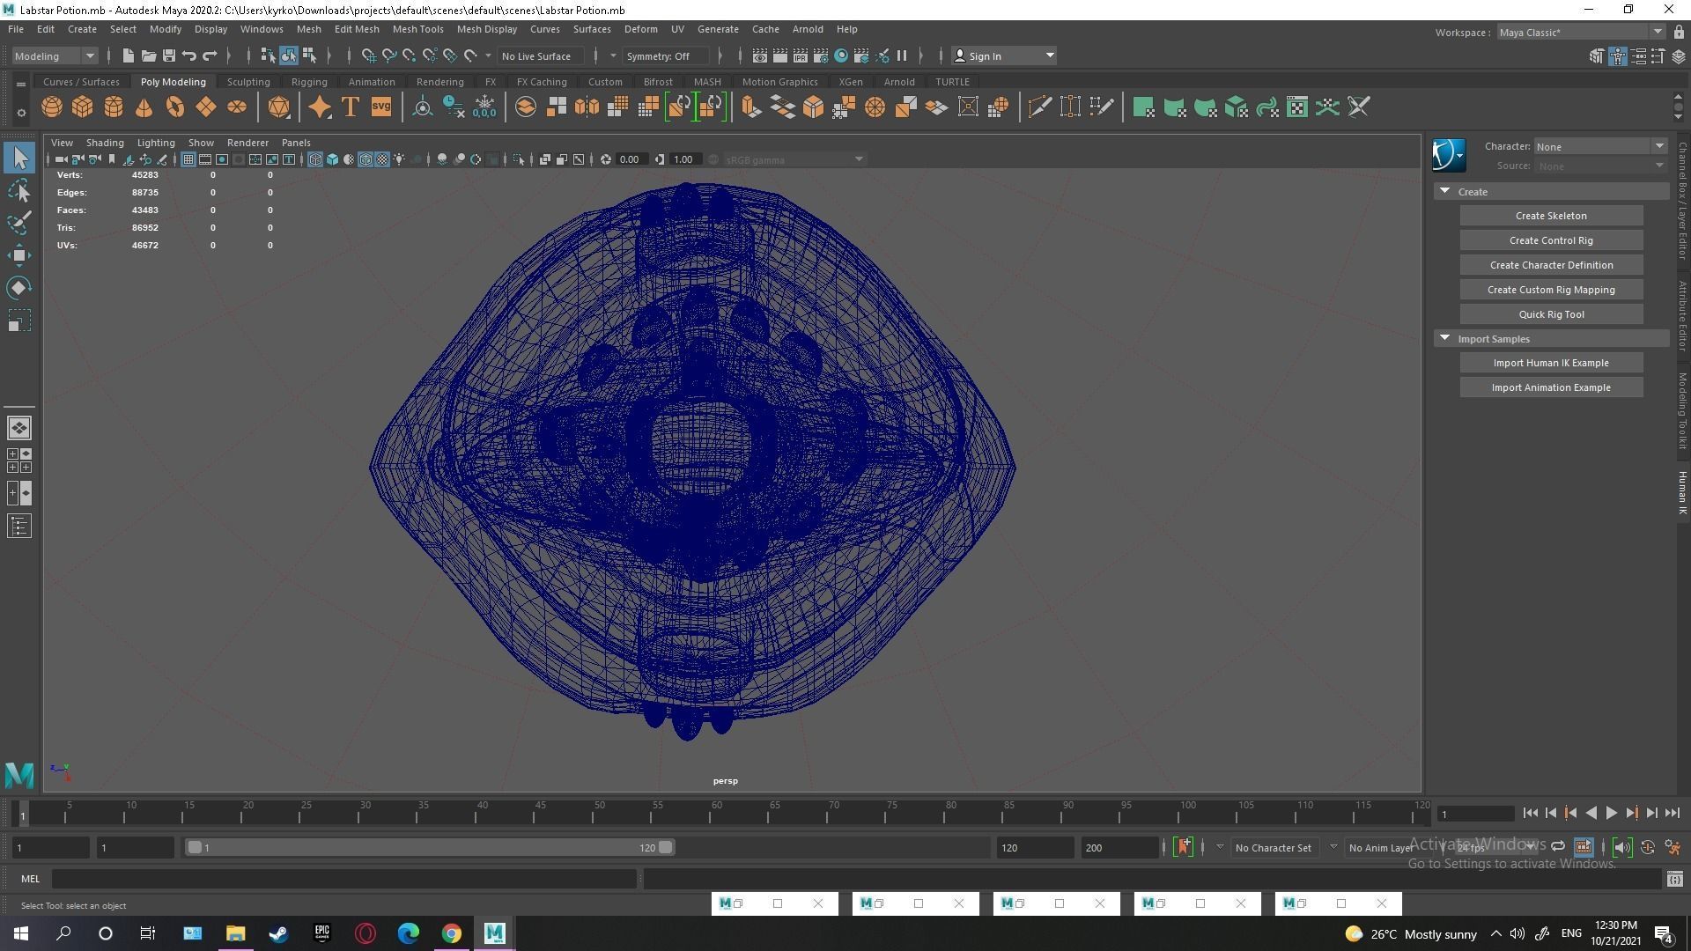Switch to the Rigging shelf tab
1691x951 pixels.
pos(308,82)
